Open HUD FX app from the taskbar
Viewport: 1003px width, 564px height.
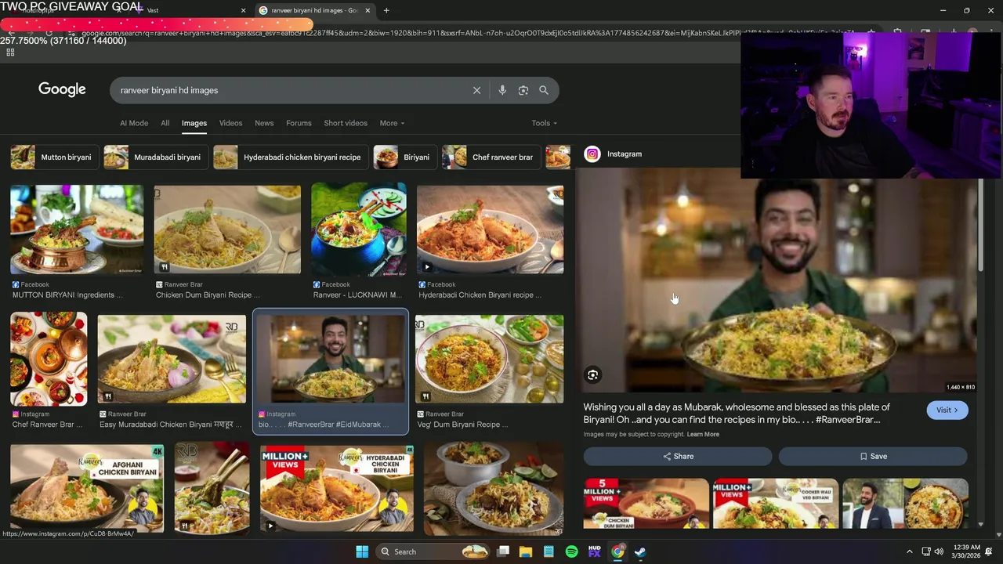tap(595, 551)
